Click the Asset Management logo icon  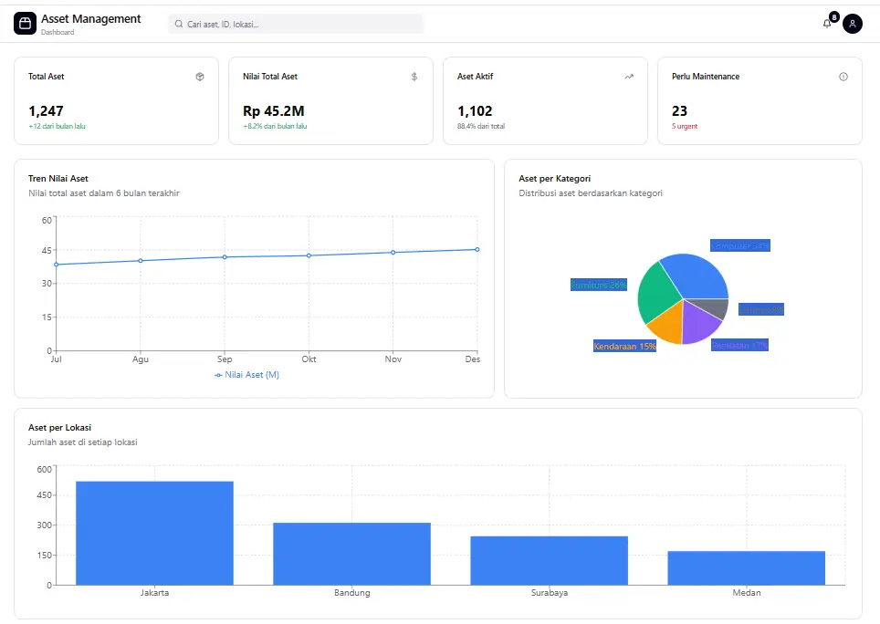coord(25,23)
